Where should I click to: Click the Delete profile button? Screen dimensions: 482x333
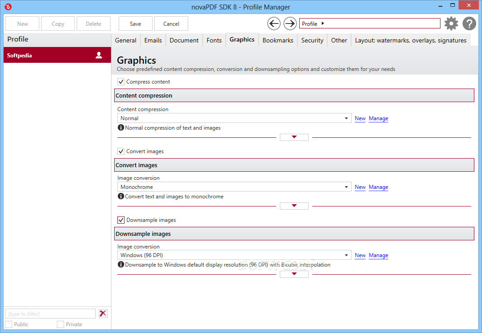(93, 23)
